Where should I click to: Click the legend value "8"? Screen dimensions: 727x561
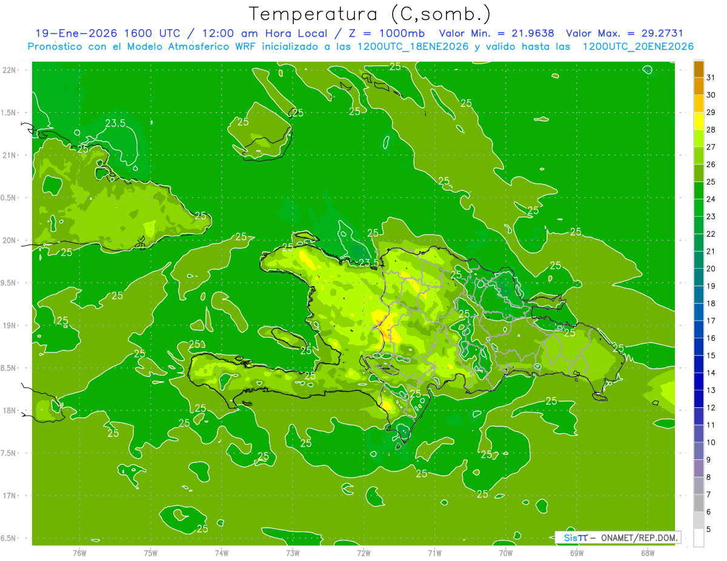(709, 477)
